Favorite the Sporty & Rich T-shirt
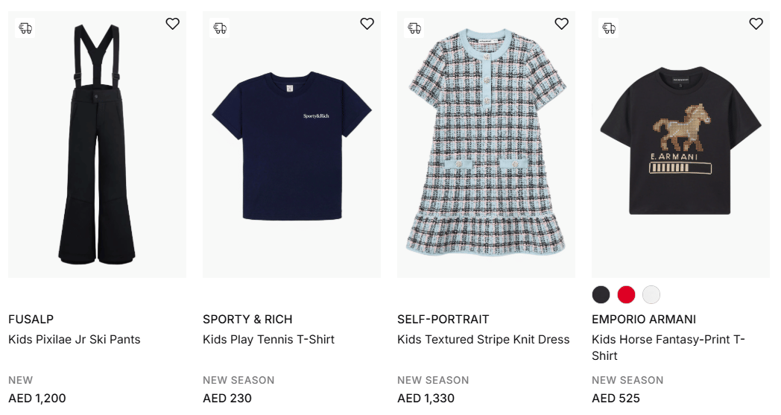Screen dimensions: 781x415 click(367, 24)
